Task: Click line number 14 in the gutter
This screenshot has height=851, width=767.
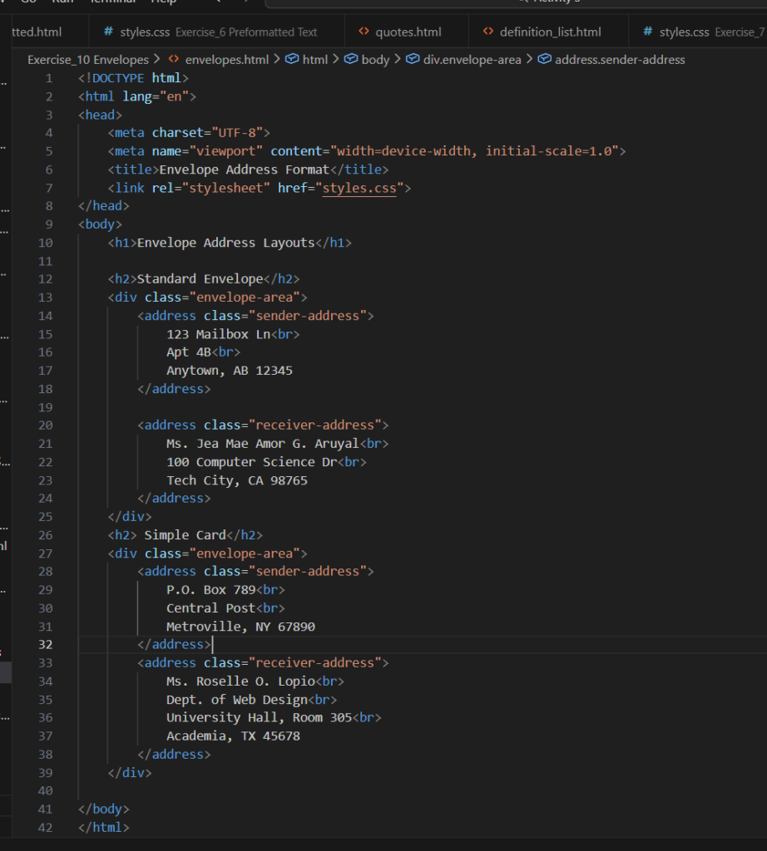Action: 45,316
